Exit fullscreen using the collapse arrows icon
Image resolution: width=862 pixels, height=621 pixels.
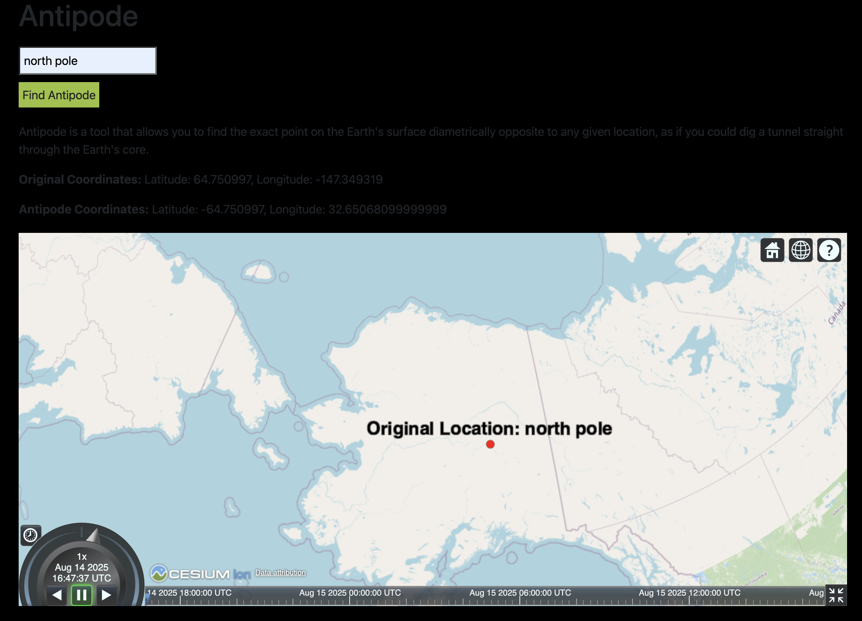pos(836,595)
